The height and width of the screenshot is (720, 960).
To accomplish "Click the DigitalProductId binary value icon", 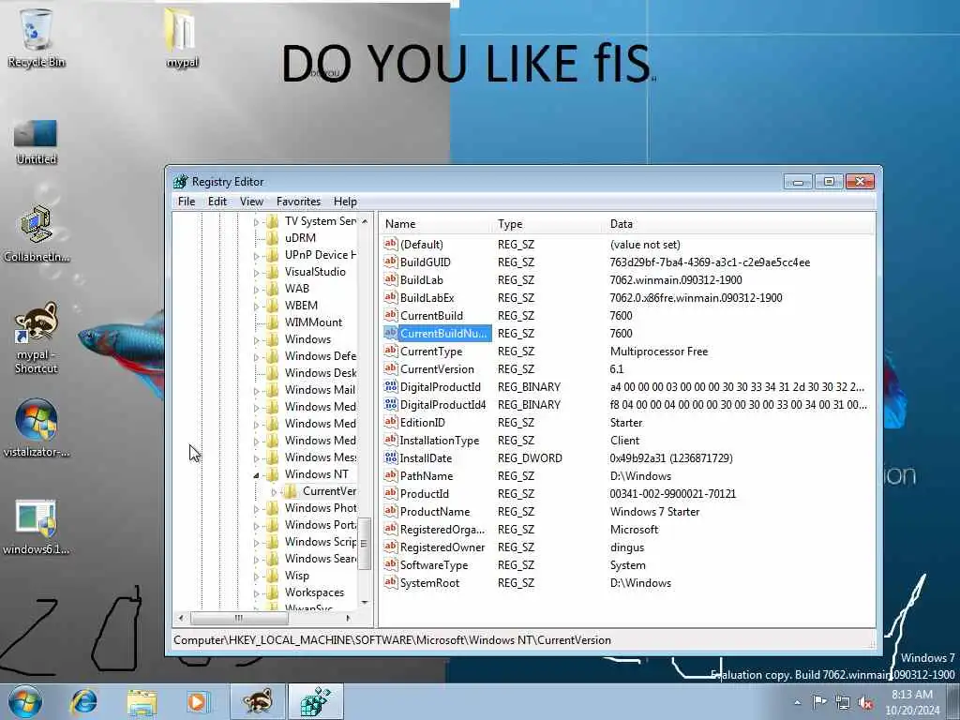I will 391,386.
